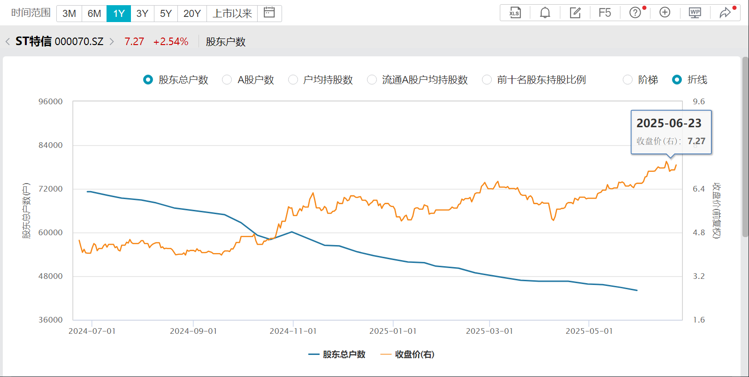Image resolution: width=749 pixels, height=377 pixels.
Task: Select the 流通A股户均持股数 radio button
Action: point(372,80)
